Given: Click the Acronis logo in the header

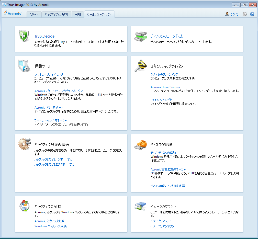Looking at the screenshot, I should click(x=13, y=13).
